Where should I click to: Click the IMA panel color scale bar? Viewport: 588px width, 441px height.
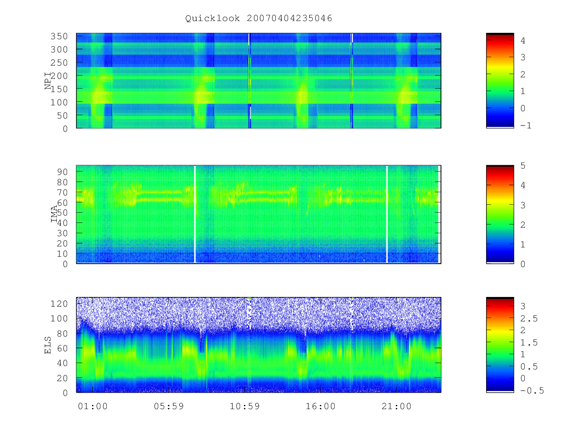tap(500, 214)
